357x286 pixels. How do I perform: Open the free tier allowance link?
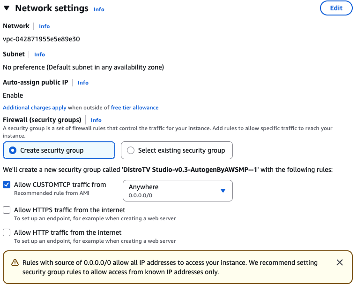tap(134, 108)
